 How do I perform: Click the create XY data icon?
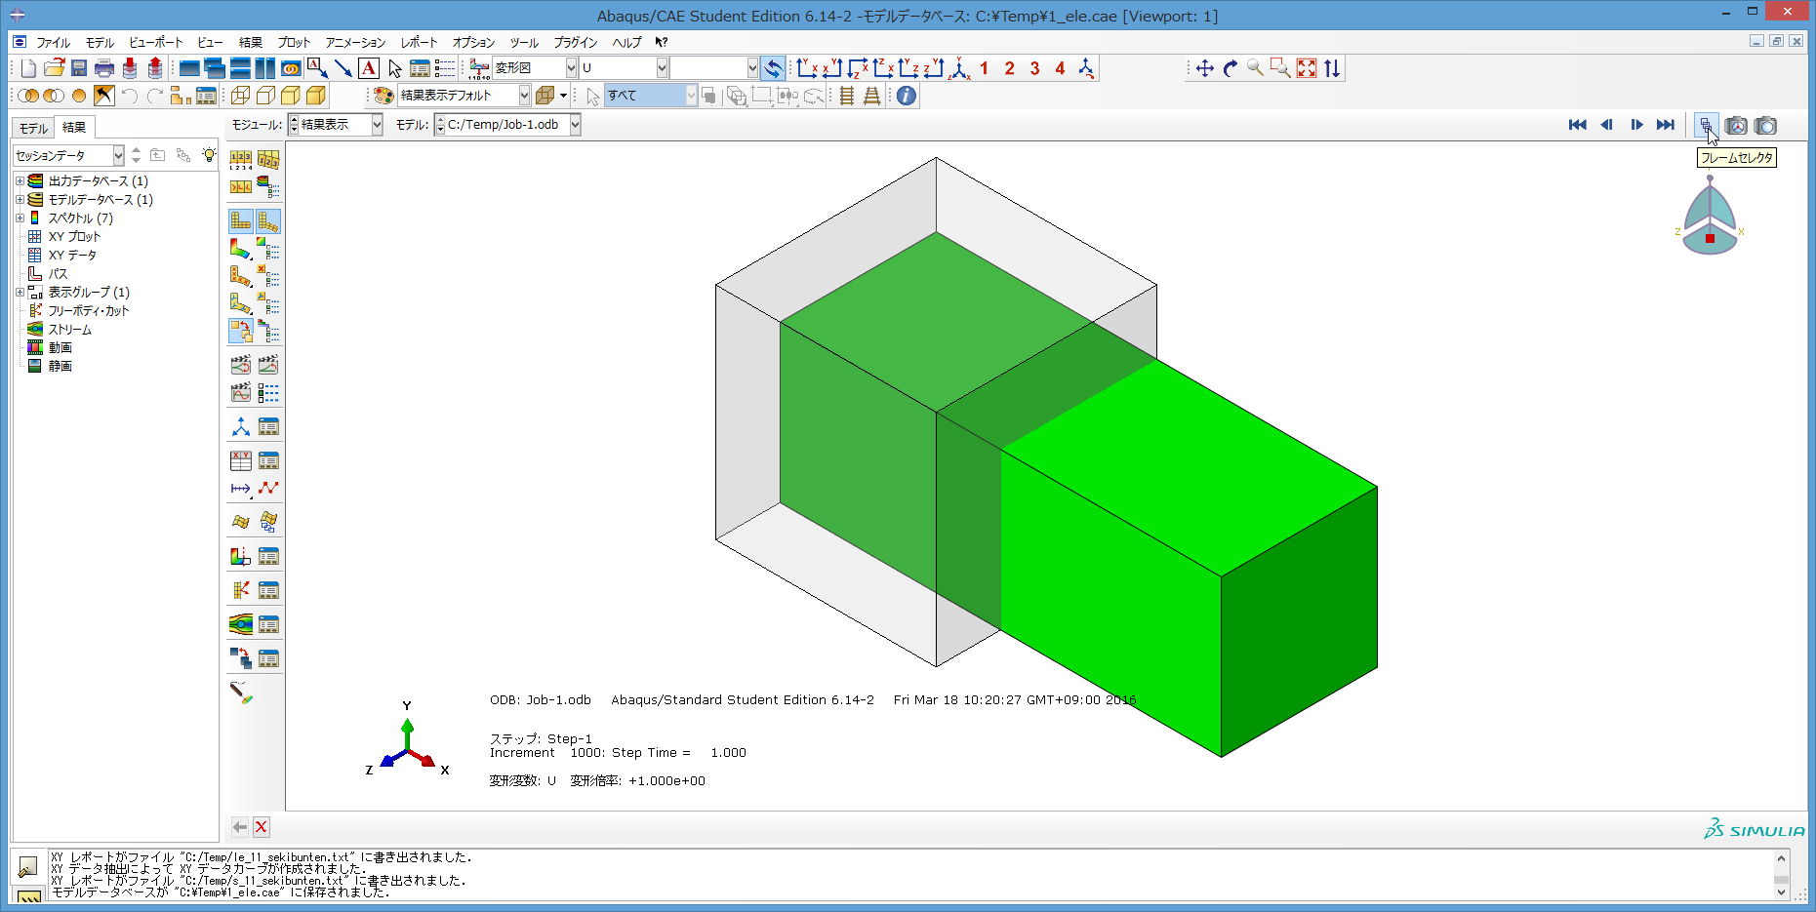pos(241,460)
